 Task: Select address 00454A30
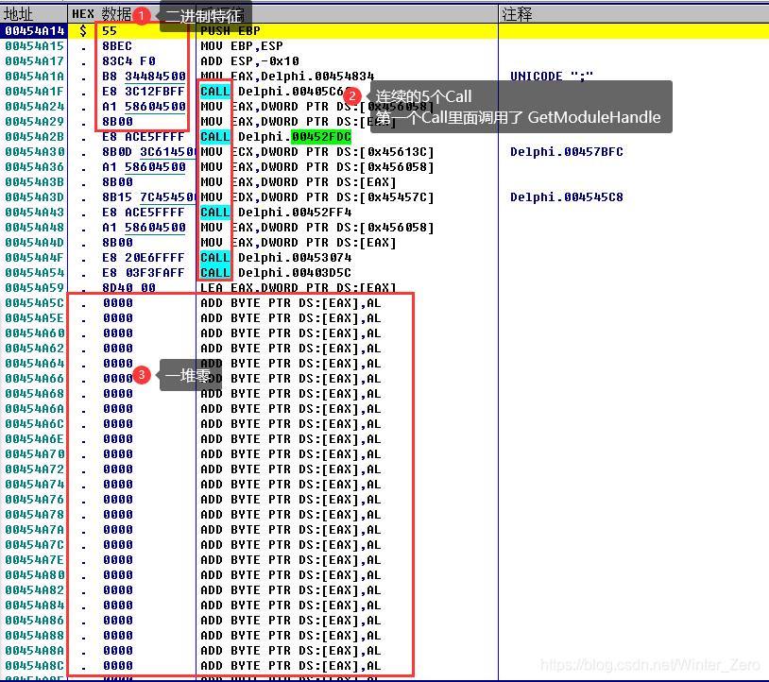tap(35, 152)
